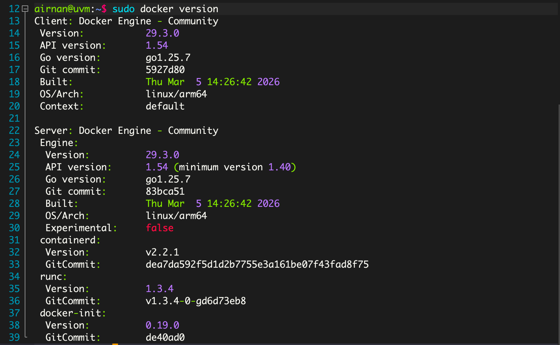Click line number 22 in the gutter
The width and height of the screenshot is (560, 345).
pyautogui.click(x=14, y=130)
